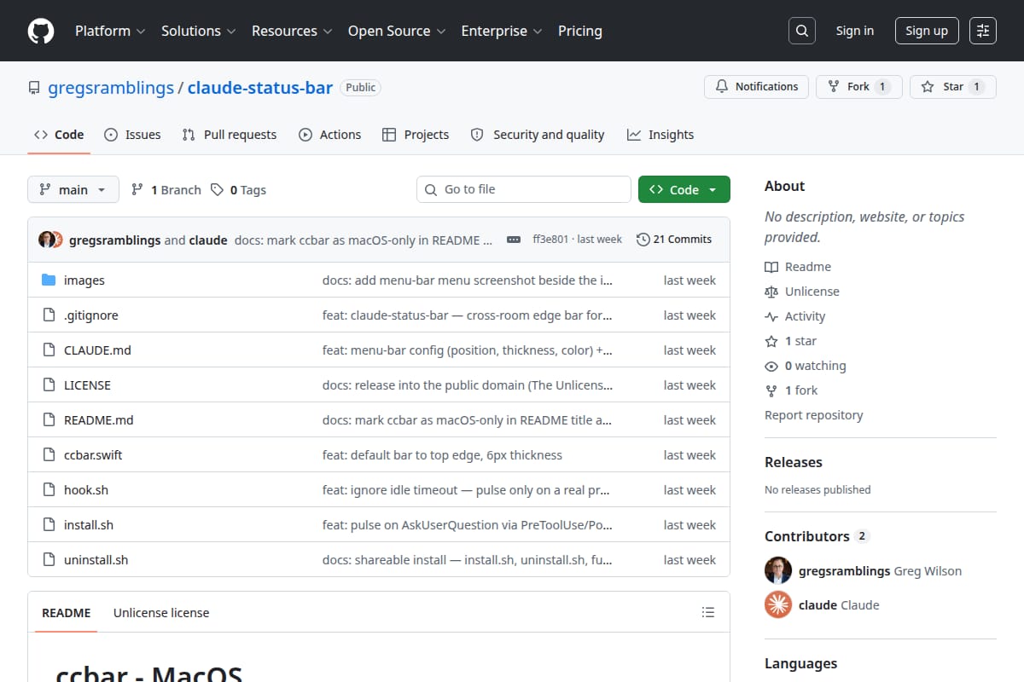
Task: Open the Readme link in About
Action: tap(798, 267)
